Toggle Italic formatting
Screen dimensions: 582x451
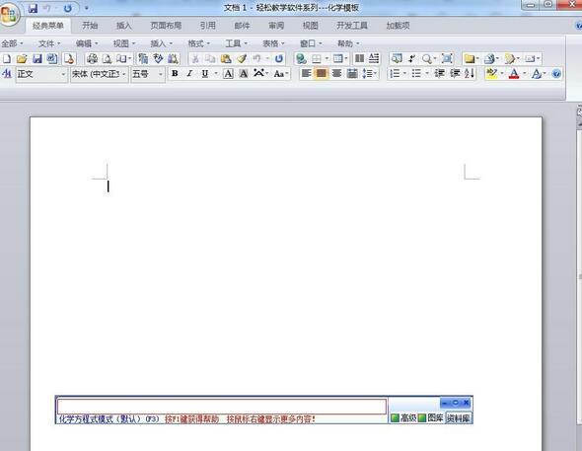point(189,73)
